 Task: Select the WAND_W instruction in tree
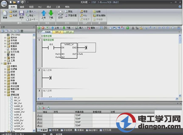click(x=19, y=109)
